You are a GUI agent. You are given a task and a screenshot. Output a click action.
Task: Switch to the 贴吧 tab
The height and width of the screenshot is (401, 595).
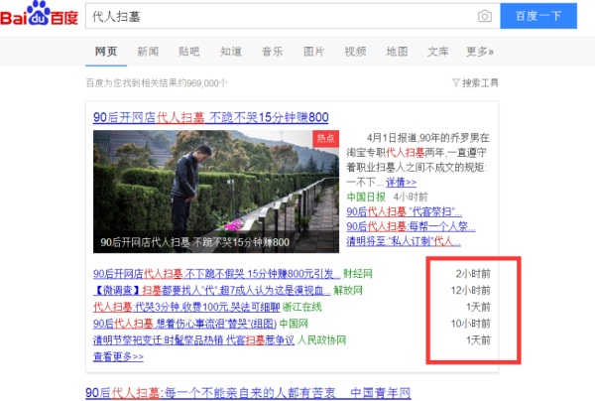pyautogui.click(x=189, y=52)
